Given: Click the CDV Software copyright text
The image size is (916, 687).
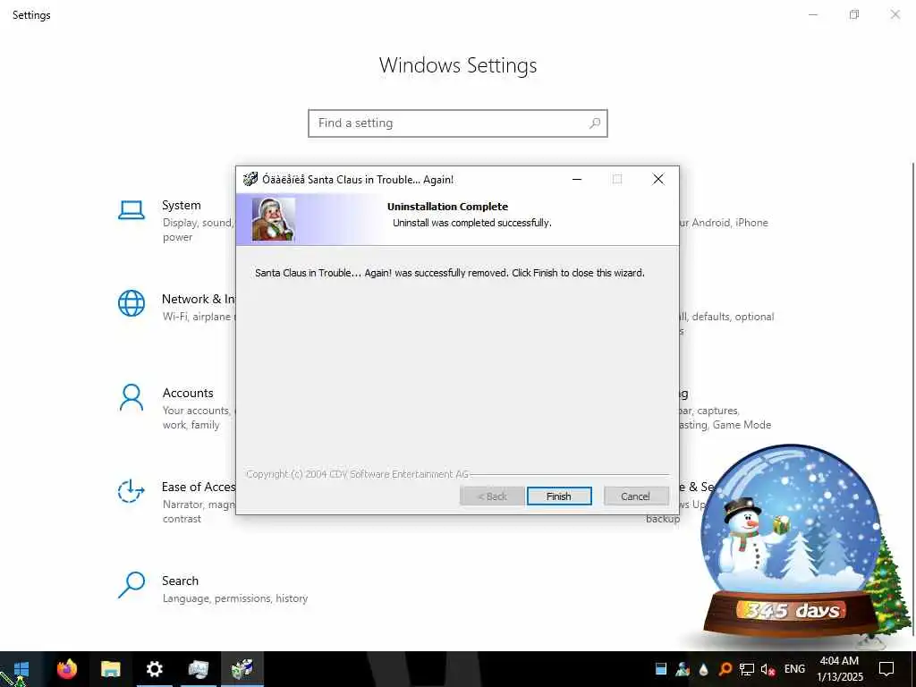Looking at the screenshot, I should pos(358,474).
